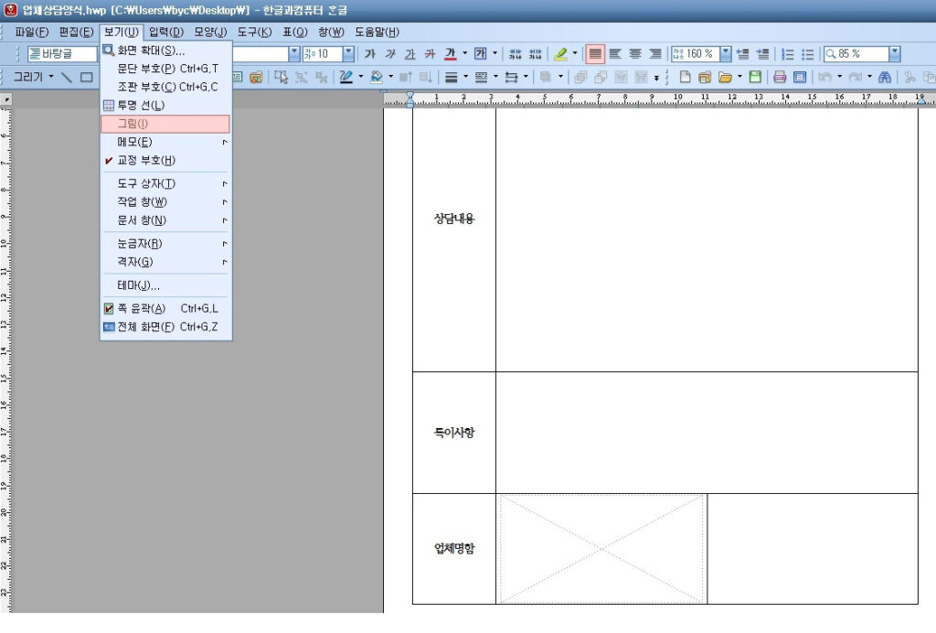936x633 pixels.
Task: Open the 파일 menu
Action: [x=32, y=32]
